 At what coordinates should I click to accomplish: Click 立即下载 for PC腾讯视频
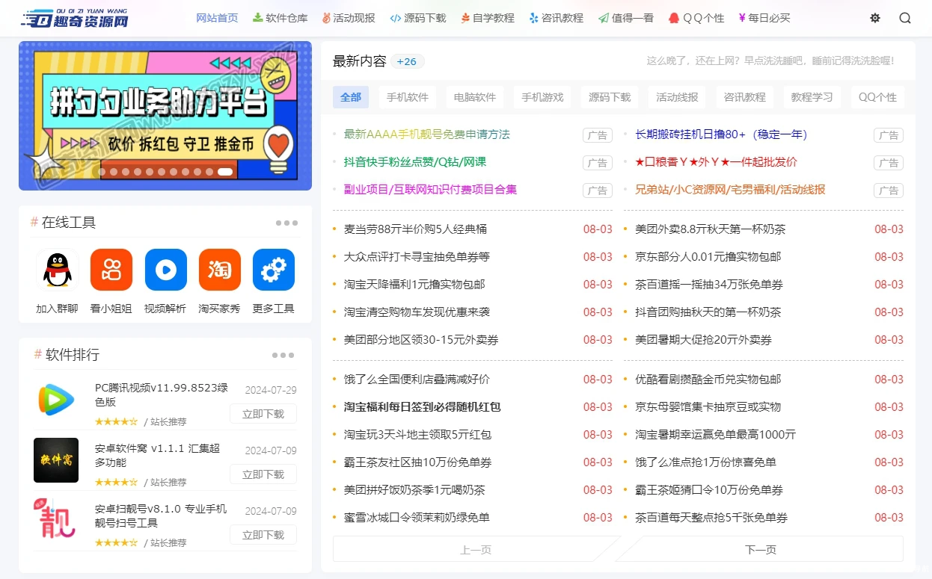pyautogui.click(x=263, y=414)
